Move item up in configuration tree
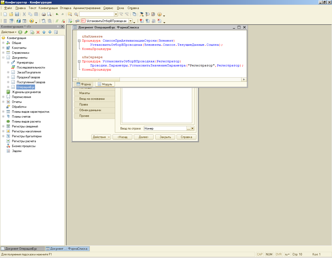 44,32
